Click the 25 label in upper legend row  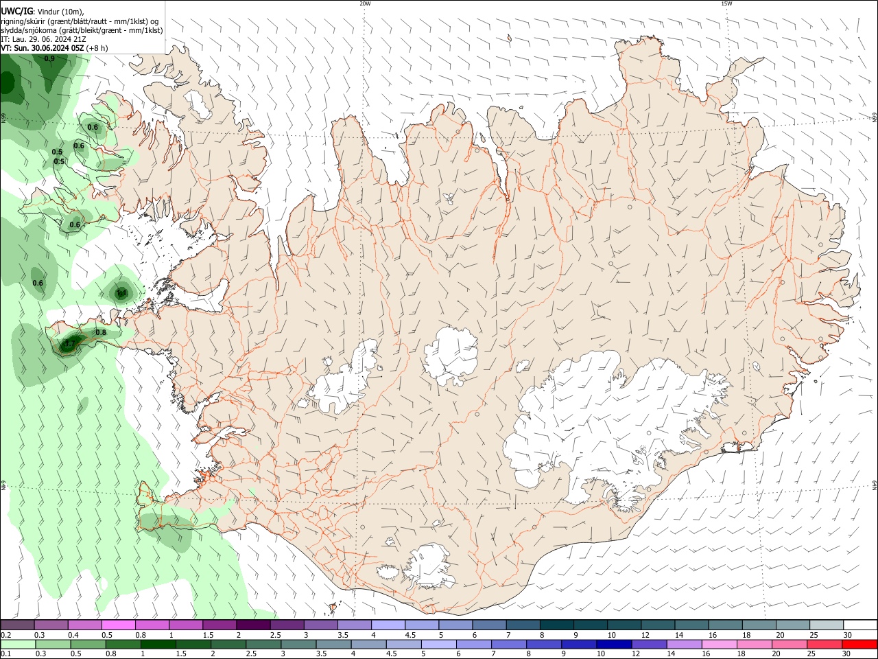pos(814,636)
